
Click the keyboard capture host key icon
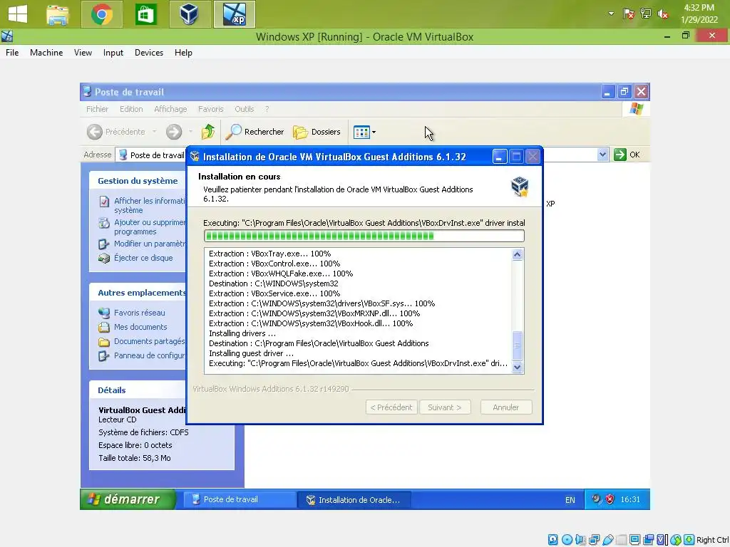(689, 540)
